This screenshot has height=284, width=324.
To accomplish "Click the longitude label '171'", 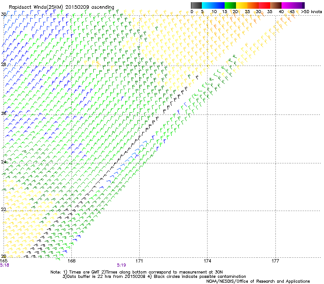I will click(x=139, y=261).
